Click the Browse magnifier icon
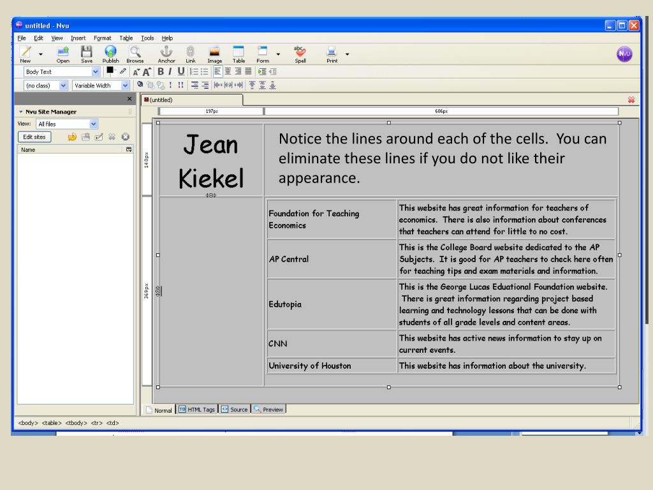This screenshot has width=653, height=490. pos(135,54)
